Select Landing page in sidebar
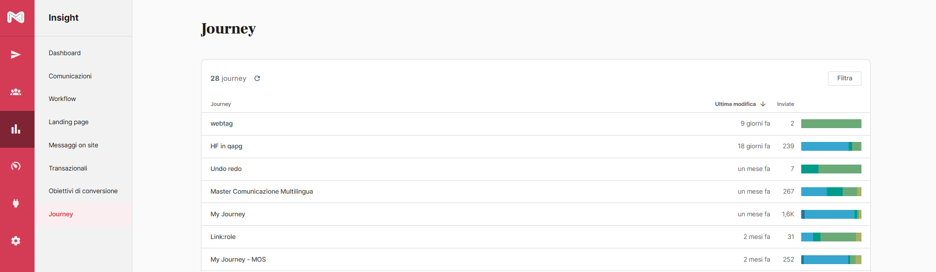Image resolution: width=936 pixels, height=272 pixels. click(69, 122)
